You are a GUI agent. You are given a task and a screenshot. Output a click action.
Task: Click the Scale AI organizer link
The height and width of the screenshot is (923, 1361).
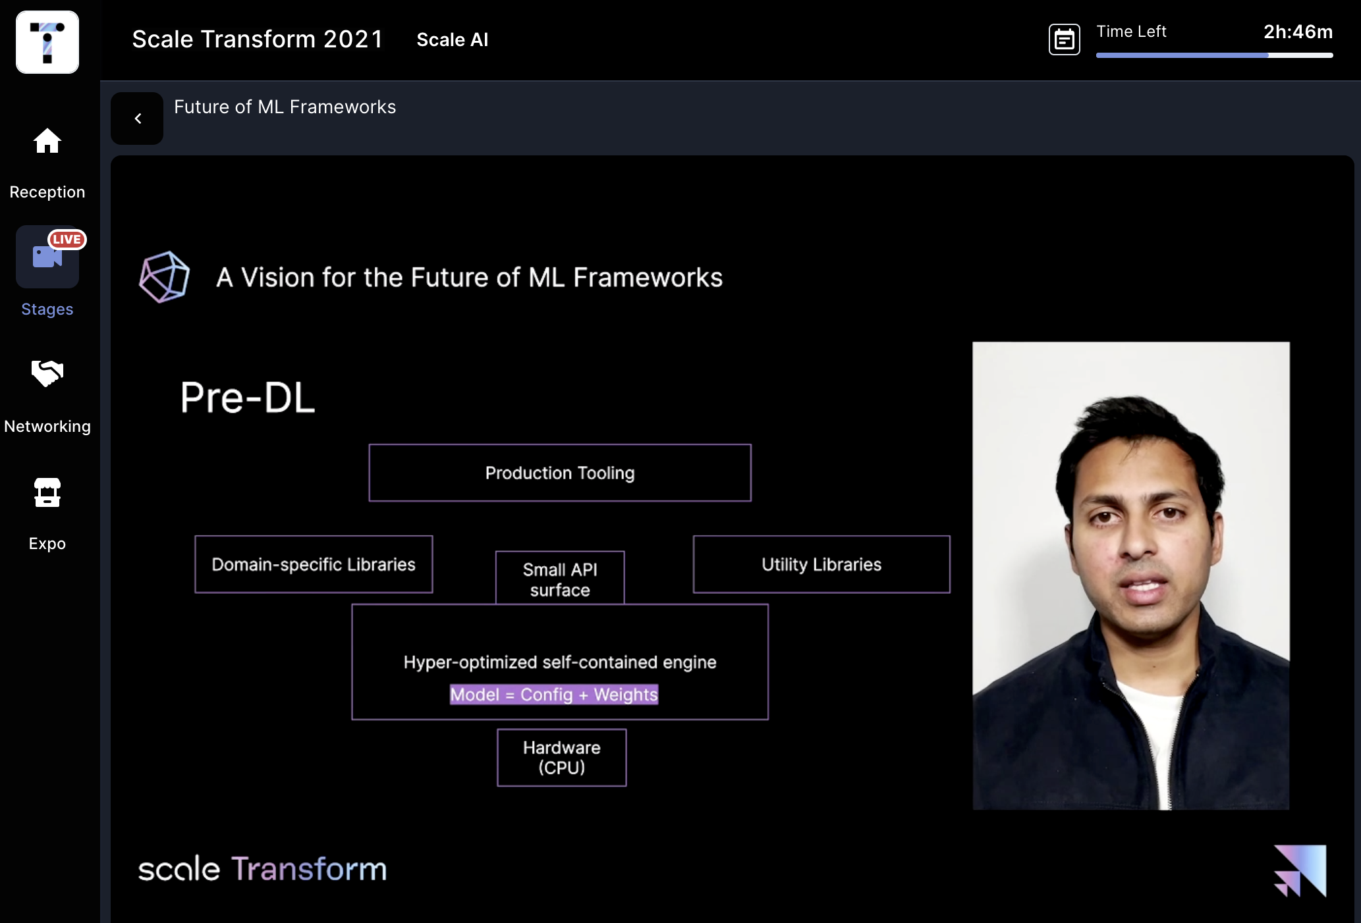pyautogui.click(x=453, y=40)
